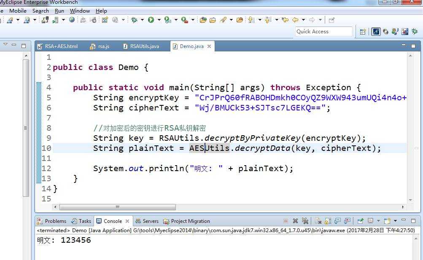Open the Debug button dropdown arrow

142,20
